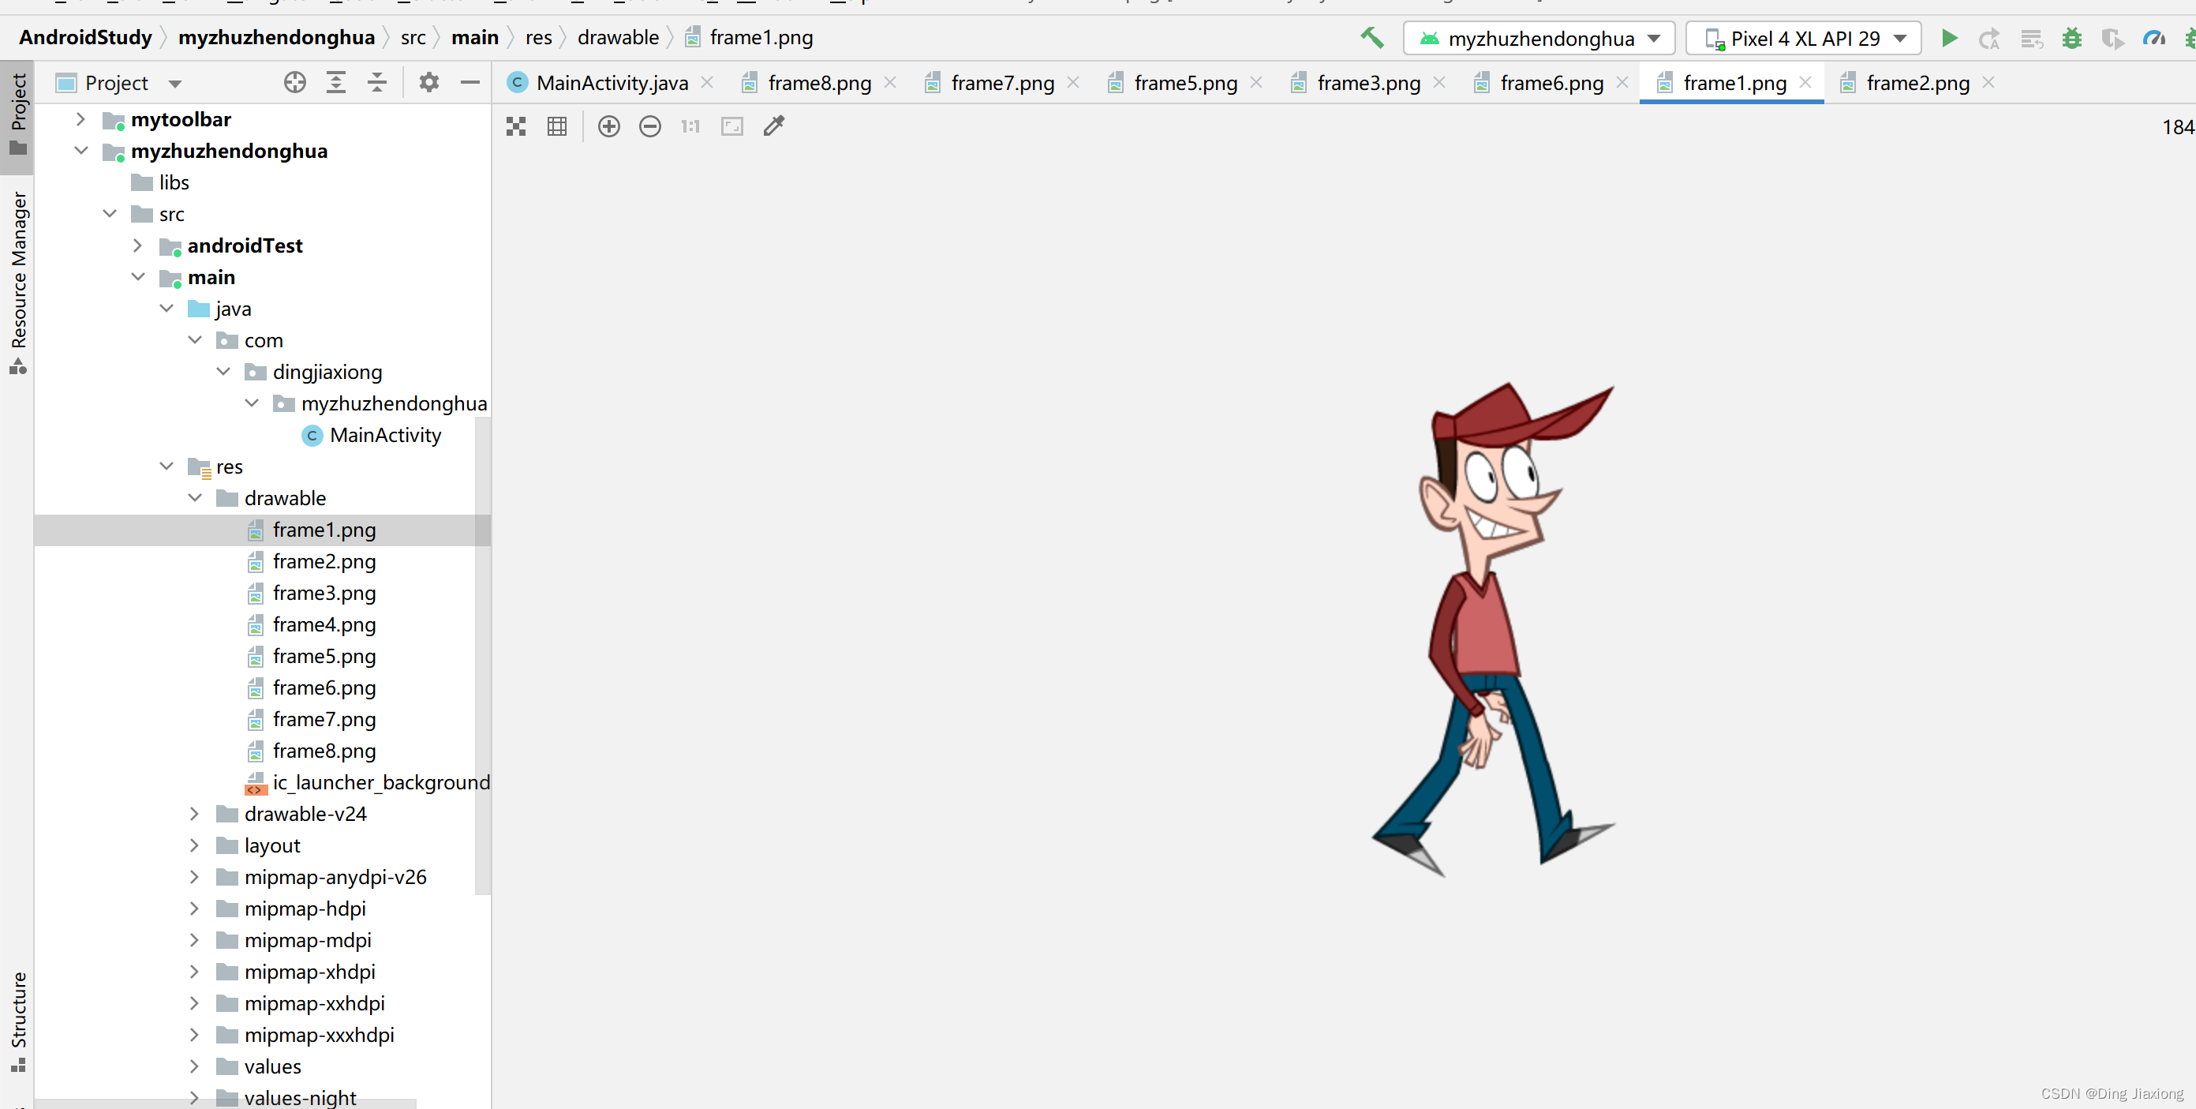Screen dimensions: 2196x1109
Task: Switch to frame6.png tab
Action: (x=1551, y=83)
